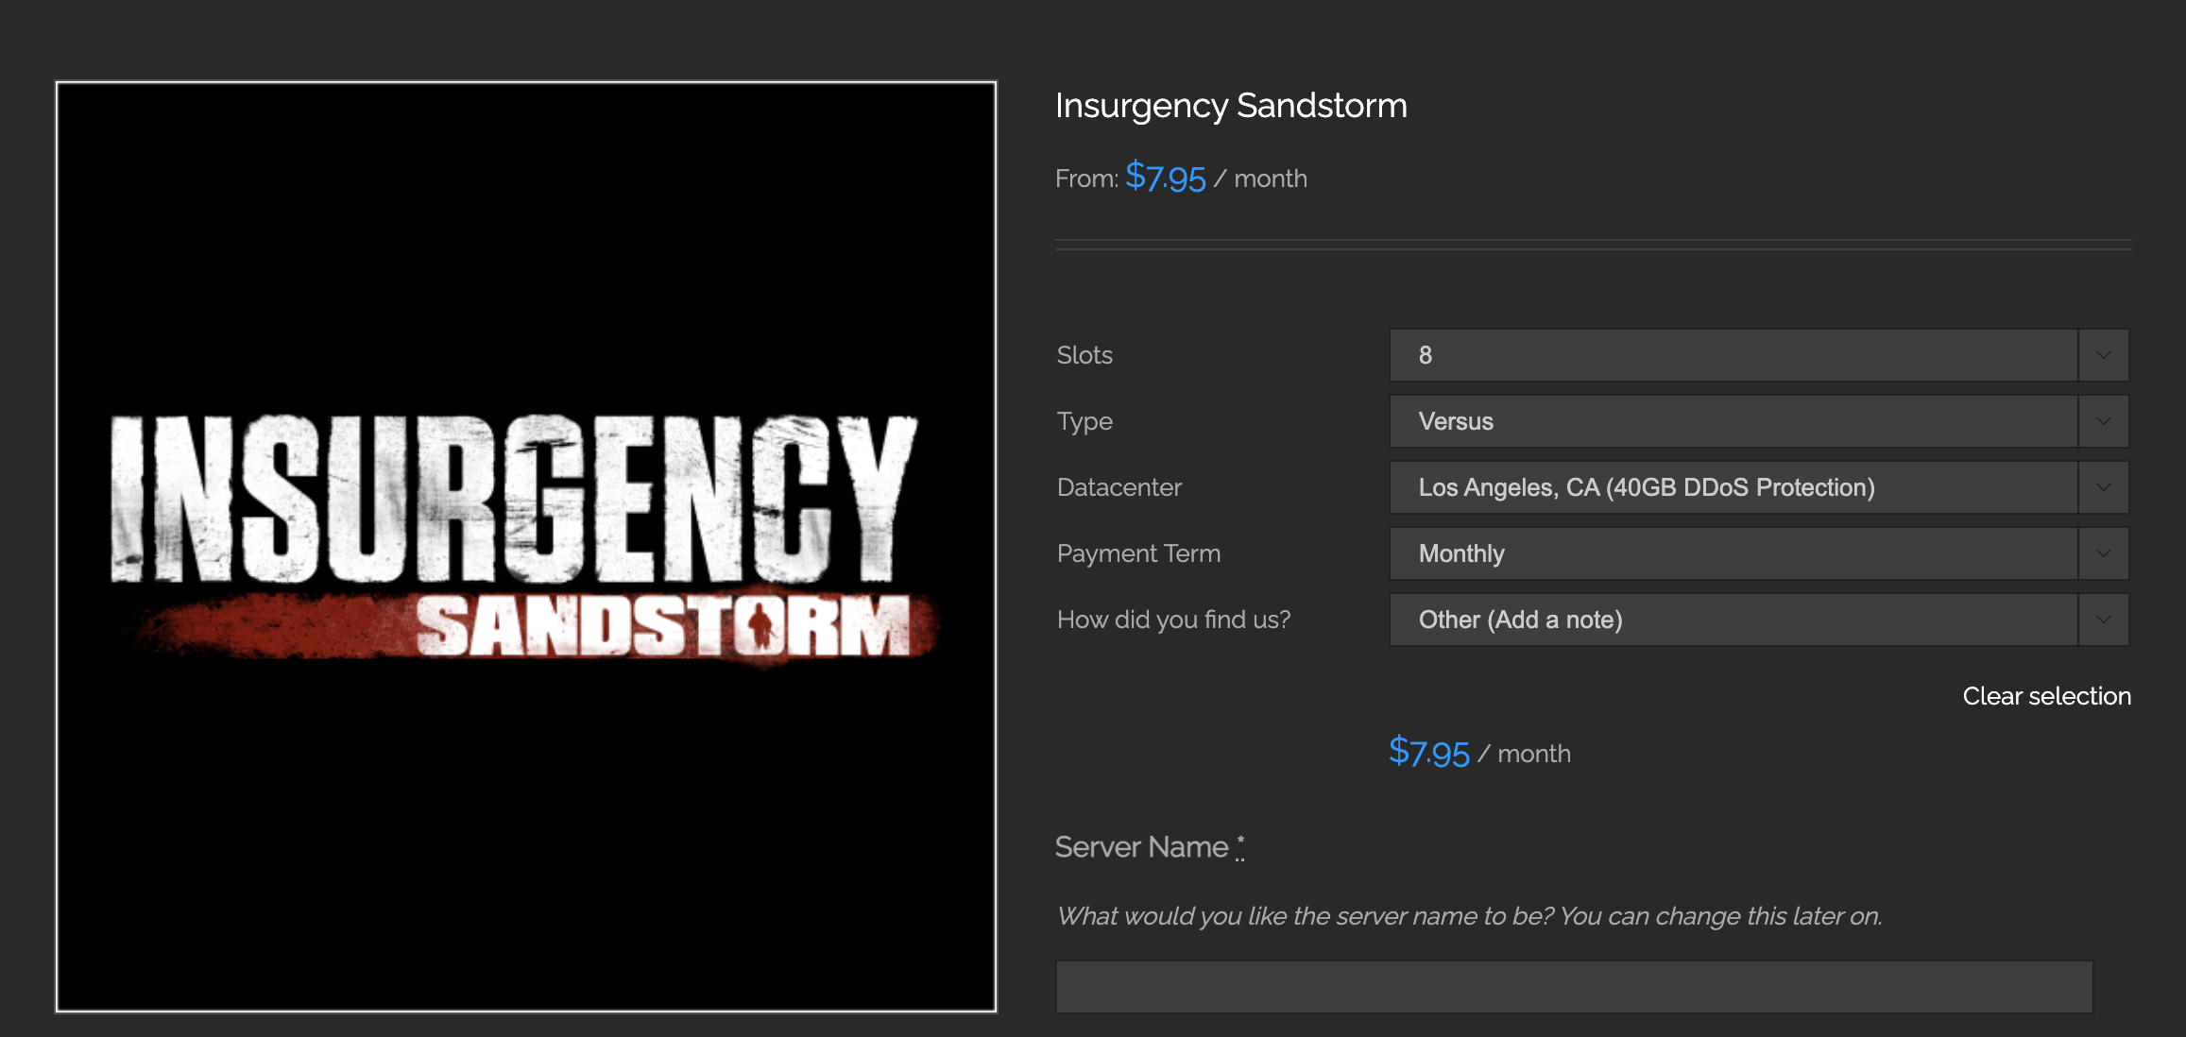
Task: Open the Payment Term dropdown showing Monthly
Action: click(x=1759, y=553)
